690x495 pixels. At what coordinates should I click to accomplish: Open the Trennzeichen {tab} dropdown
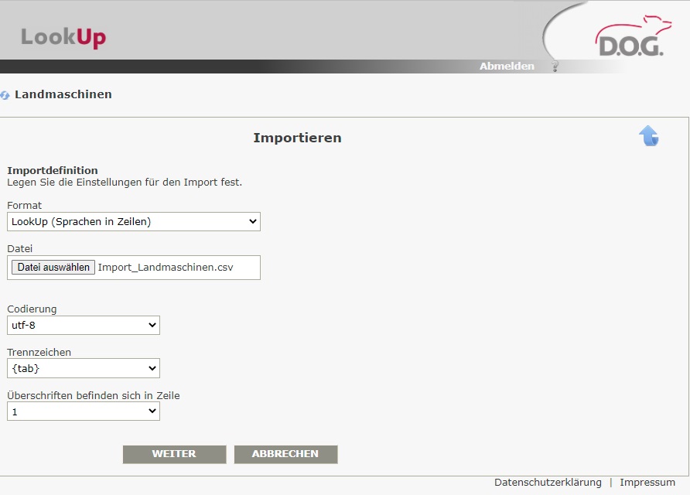coord(84,368)
